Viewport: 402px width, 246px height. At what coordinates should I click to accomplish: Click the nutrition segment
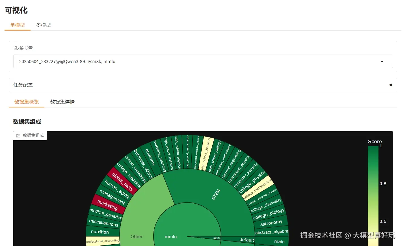click(100, 232)
